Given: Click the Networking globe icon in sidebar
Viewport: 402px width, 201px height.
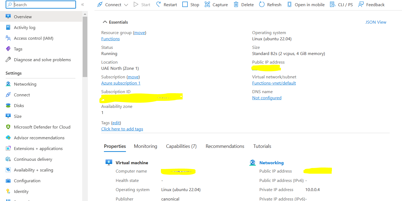Looking at the screenshot, I should point(8,84).
